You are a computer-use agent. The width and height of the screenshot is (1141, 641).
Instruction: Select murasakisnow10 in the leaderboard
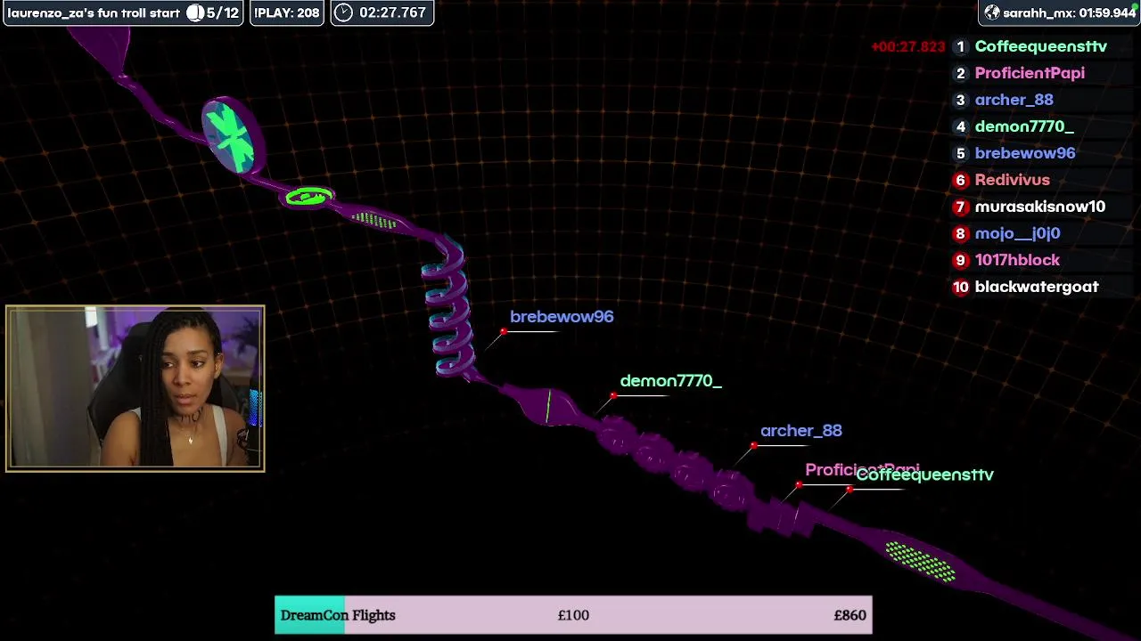[1039, 207]
